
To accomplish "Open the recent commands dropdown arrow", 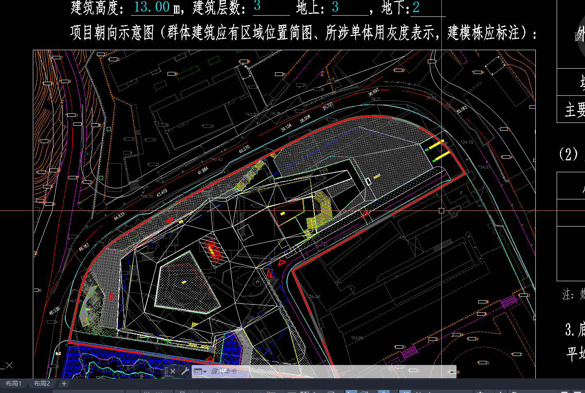I will click(x=205, y=372).
